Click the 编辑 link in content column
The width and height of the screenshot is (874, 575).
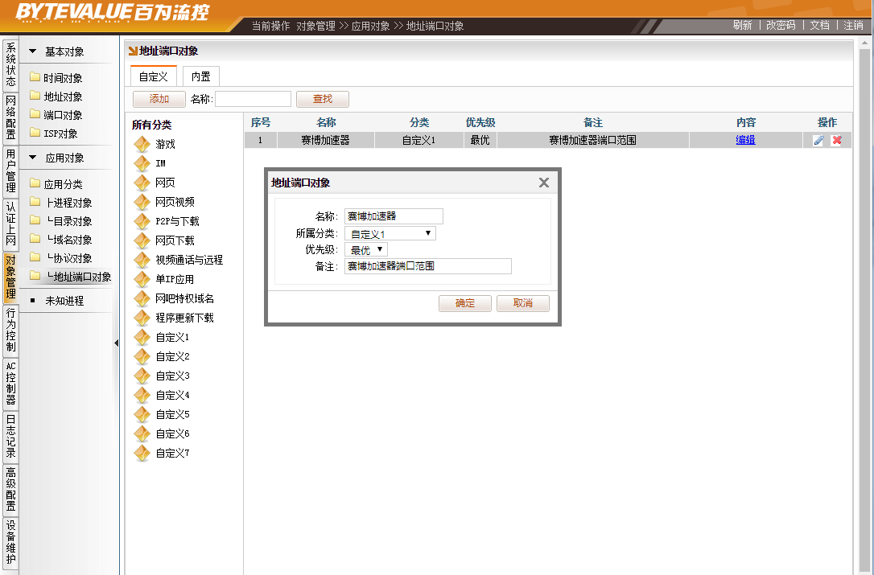(x=745, y=140)
